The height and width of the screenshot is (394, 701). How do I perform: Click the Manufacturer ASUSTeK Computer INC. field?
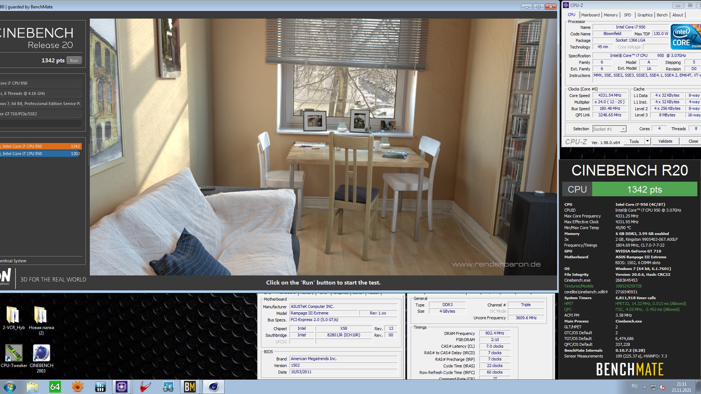pos(344,307)
